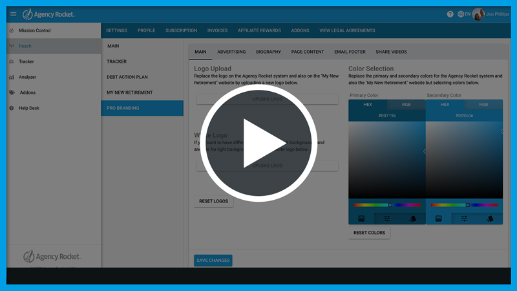This screenshot has width=517, height=291.
Task: Select My New Retirement settings
Action: coord(142,92)
